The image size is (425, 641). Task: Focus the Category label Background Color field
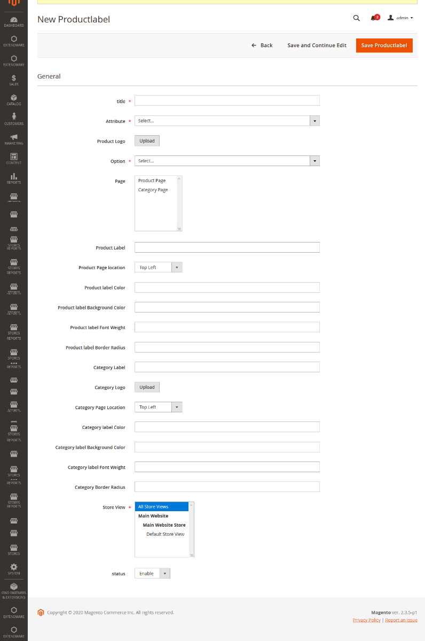[227, 447]
